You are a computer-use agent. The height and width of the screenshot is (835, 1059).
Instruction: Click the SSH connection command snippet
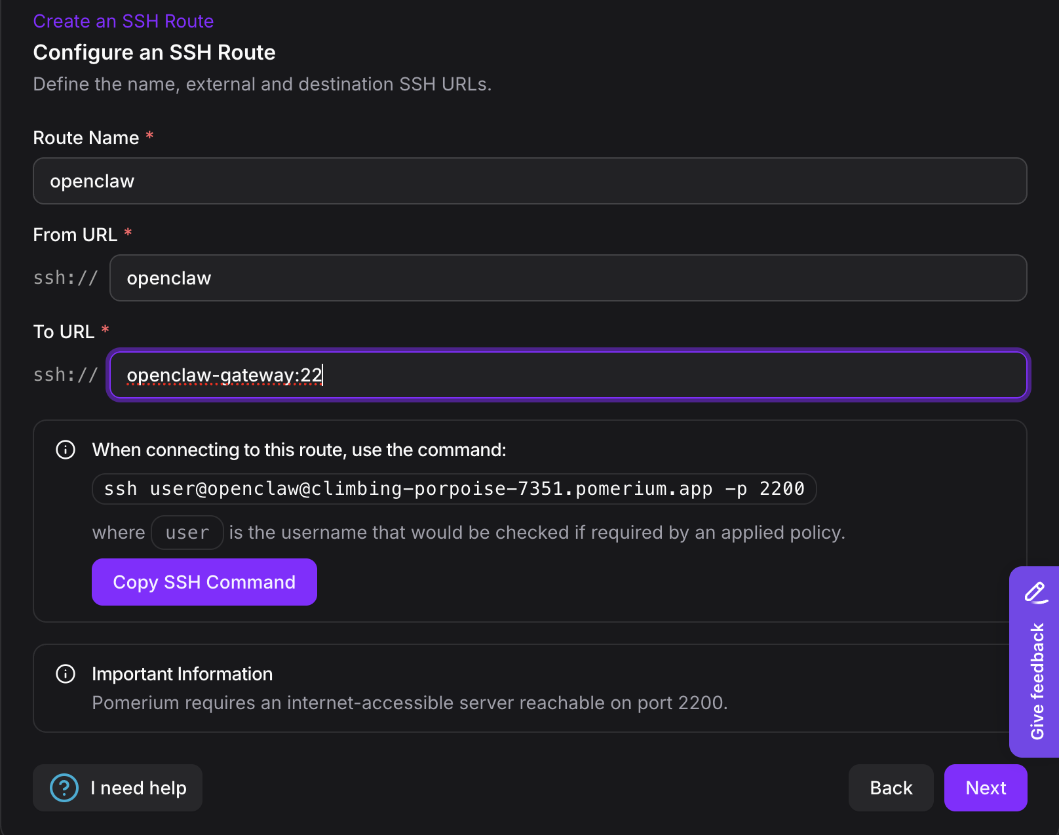[x=453, y=488]
